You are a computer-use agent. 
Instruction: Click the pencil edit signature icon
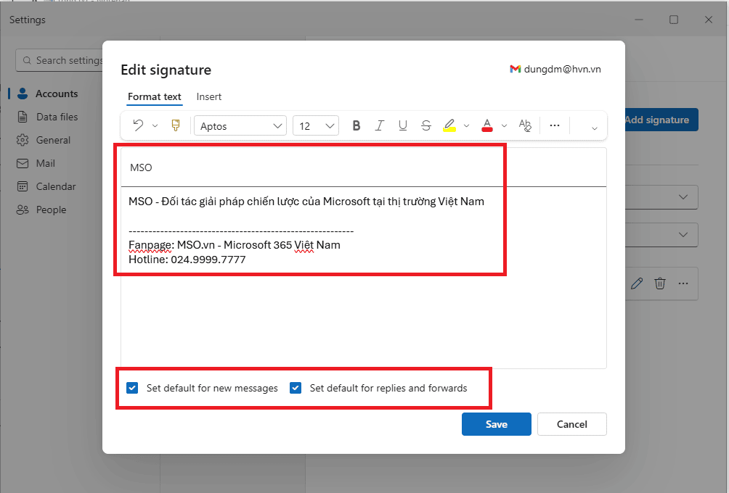(637, 283)
